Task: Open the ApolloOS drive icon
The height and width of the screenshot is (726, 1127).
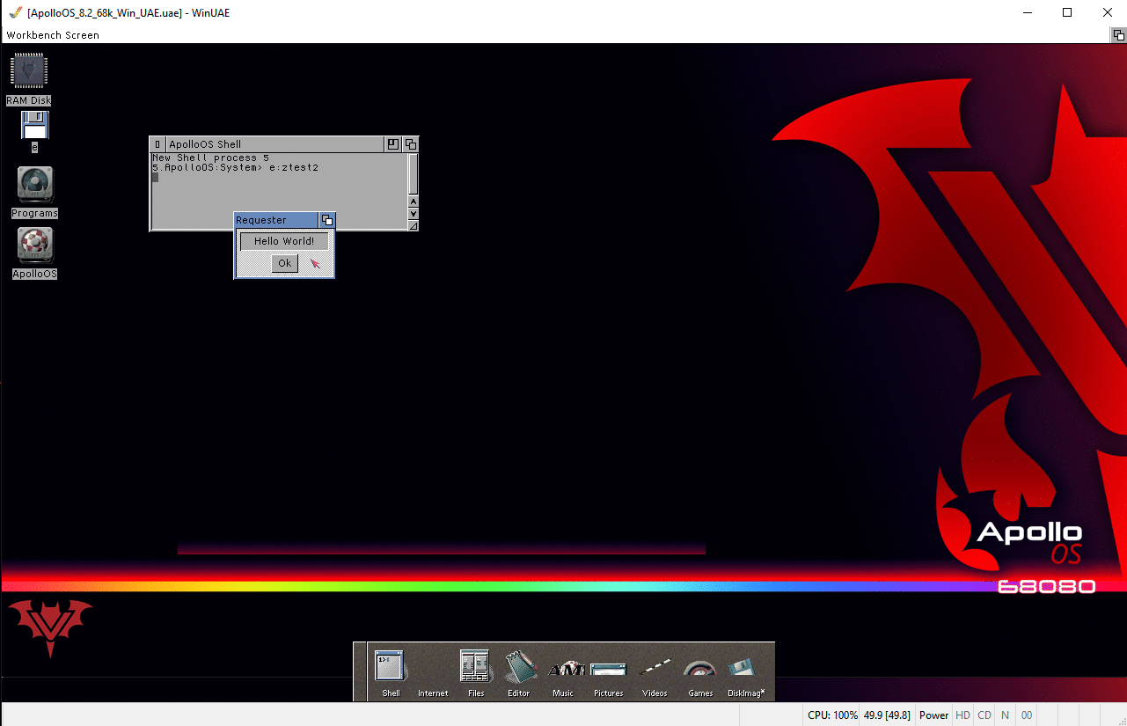Action: (x=34, y=246)
